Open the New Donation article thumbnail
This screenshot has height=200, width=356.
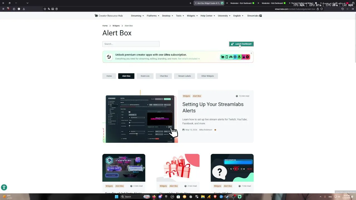(232, 168)
